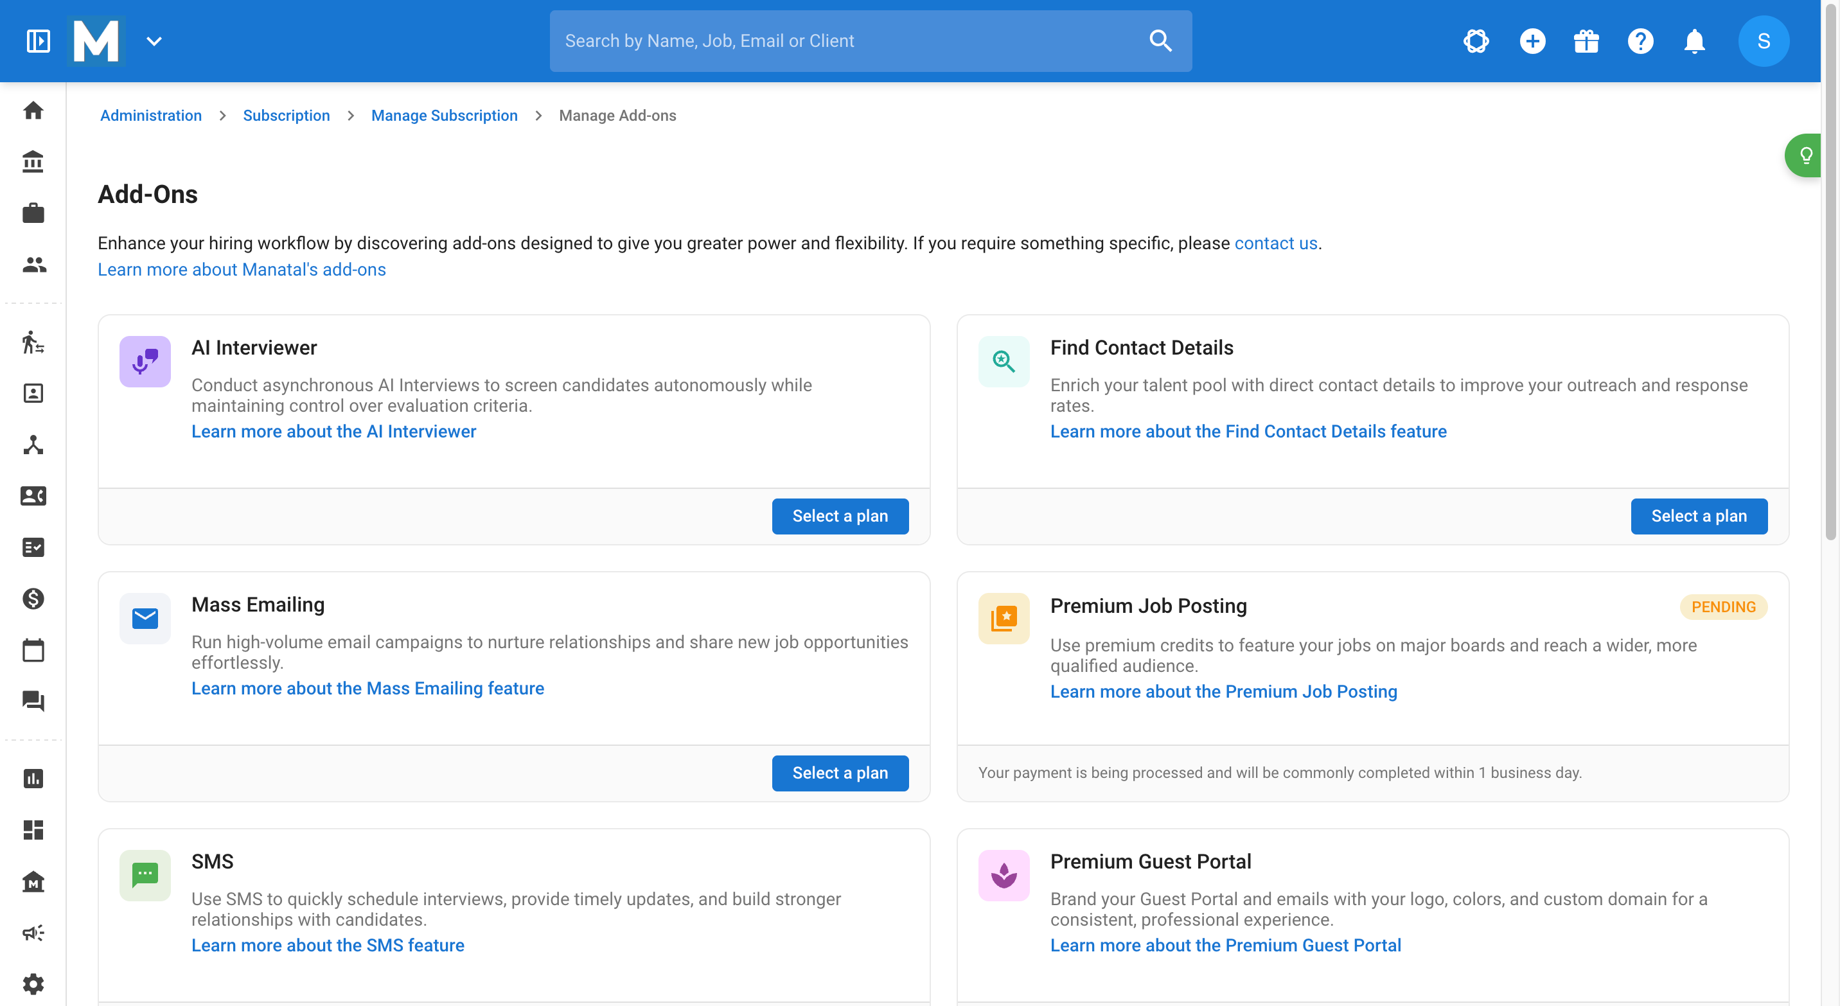Click the green lightbulb tips tab

pos(1803,155)
